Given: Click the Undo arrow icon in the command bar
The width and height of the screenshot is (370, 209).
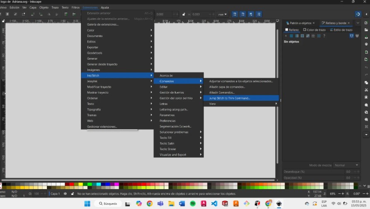Looking at the screenshot, I should pos(366,67).
